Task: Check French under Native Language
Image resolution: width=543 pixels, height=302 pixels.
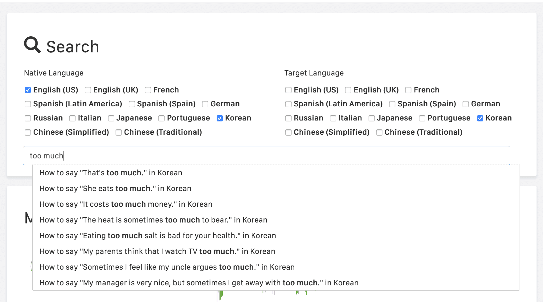Action: pos(148,90)
